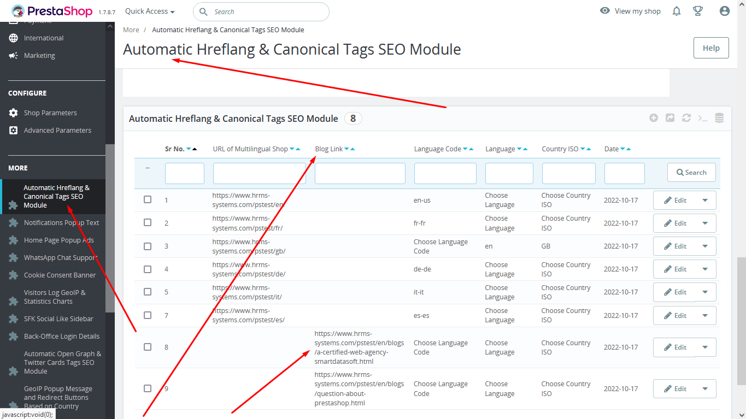This screenshot has height=419, width=746.
Task: Tick the checkbox for row Sr No. 2
Action: coord(148,222)
